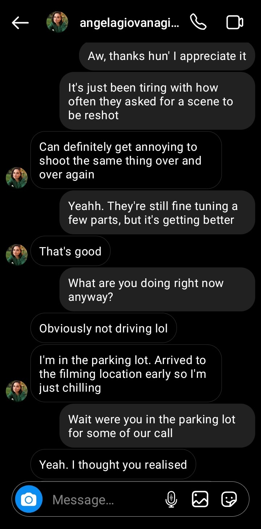The height and width of the screenshot is (529, 261).
Task: Start a voice call with phone icon
Action: point(198,23)
